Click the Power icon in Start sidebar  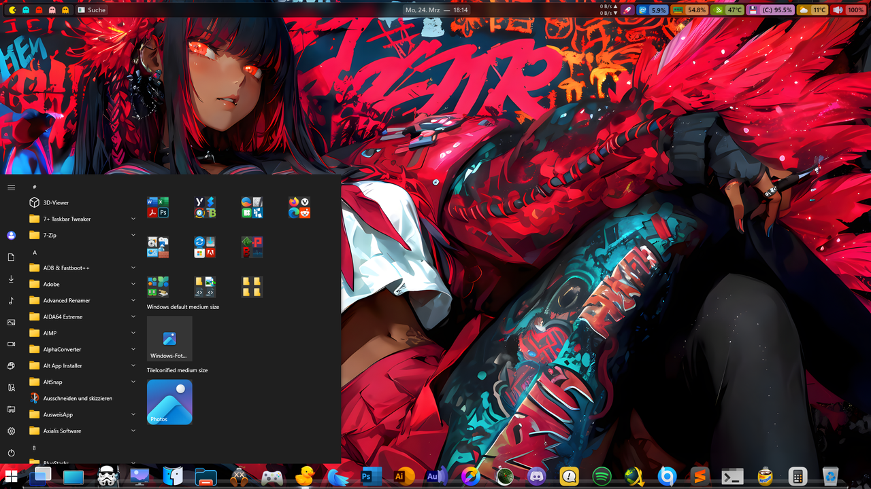(11, 453)
